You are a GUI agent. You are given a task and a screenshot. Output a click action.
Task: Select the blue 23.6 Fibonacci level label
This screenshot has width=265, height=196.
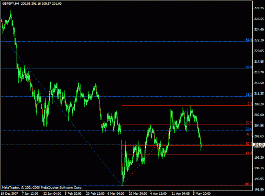[x=249, y=129]
